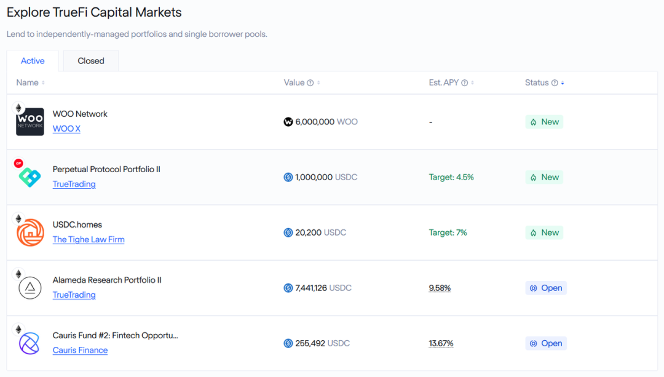664x377 pixels.
Task: Follow the Cauris Finance link
Action: [x=80, y=351]
